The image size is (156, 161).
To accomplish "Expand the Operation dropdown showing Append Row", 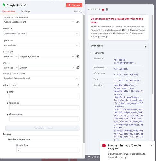I will pos(41,45).
